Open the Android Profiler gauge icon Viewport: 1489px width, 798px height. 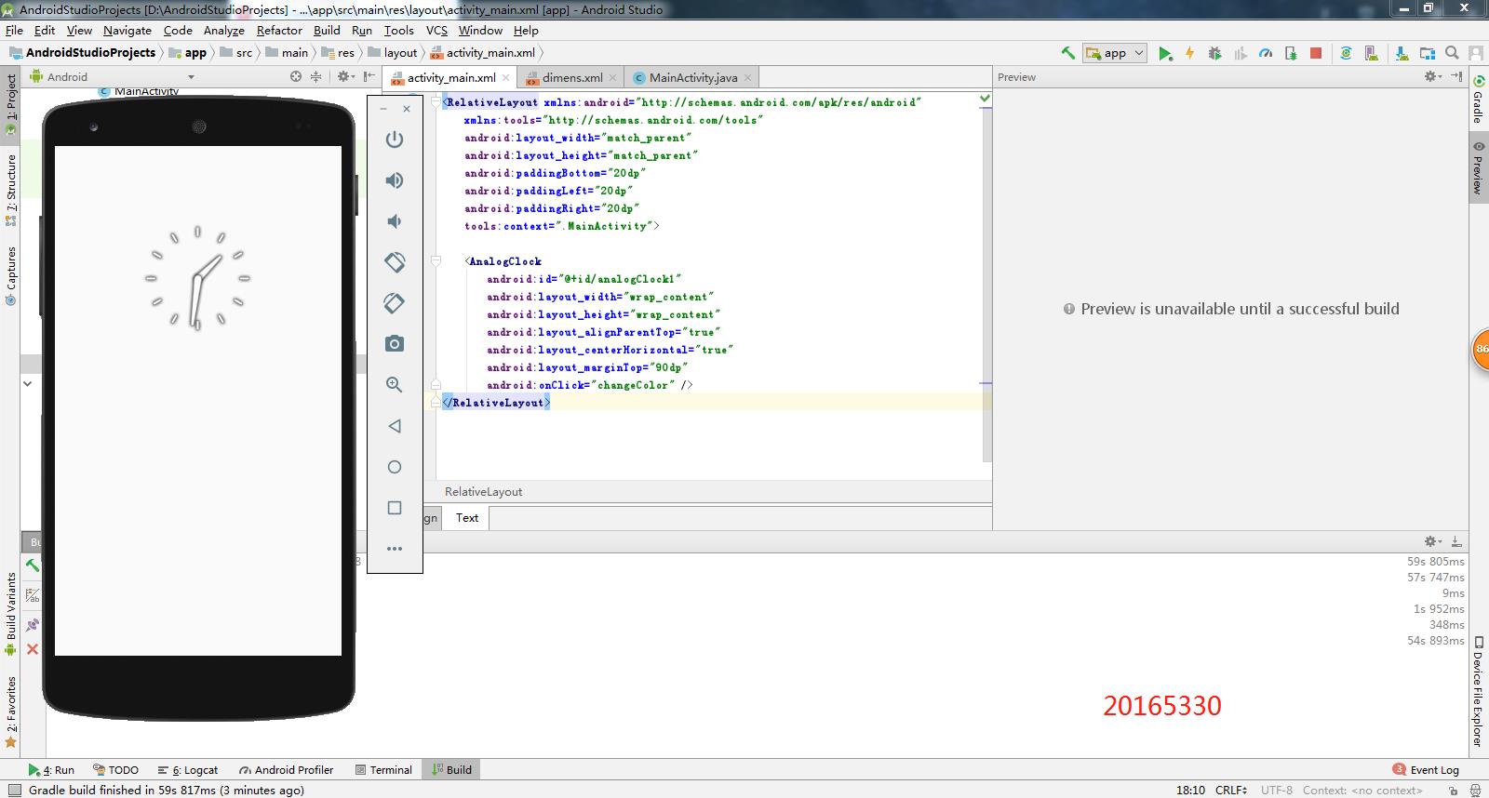pos(1266,53)
